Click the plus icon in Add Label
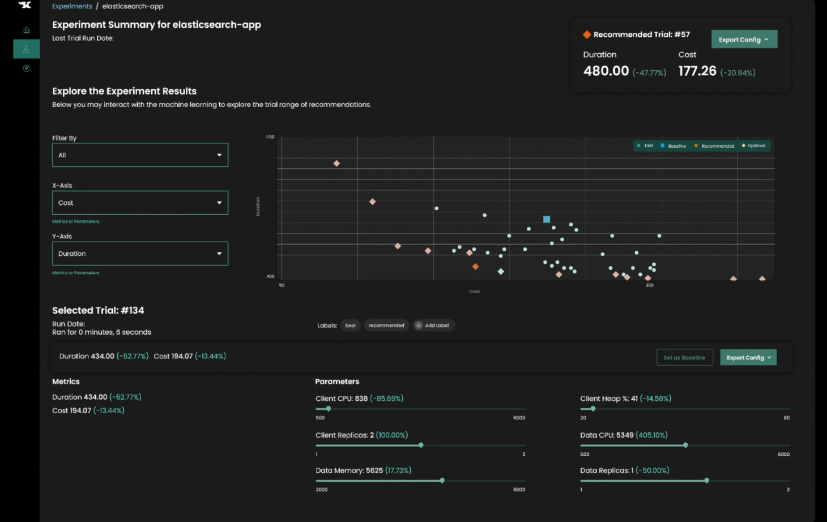This screenshot has width=827, height=522. tap(419, 326)
